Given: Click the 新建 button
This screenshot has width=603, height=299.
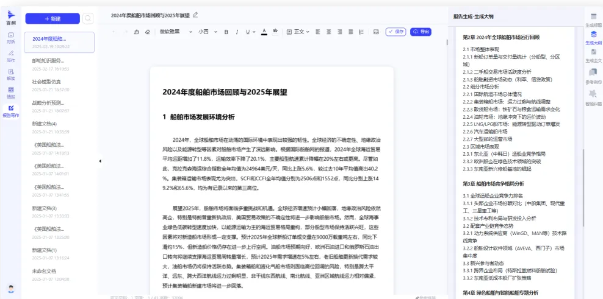Looking at the screenshot, I should coord(52,19).
